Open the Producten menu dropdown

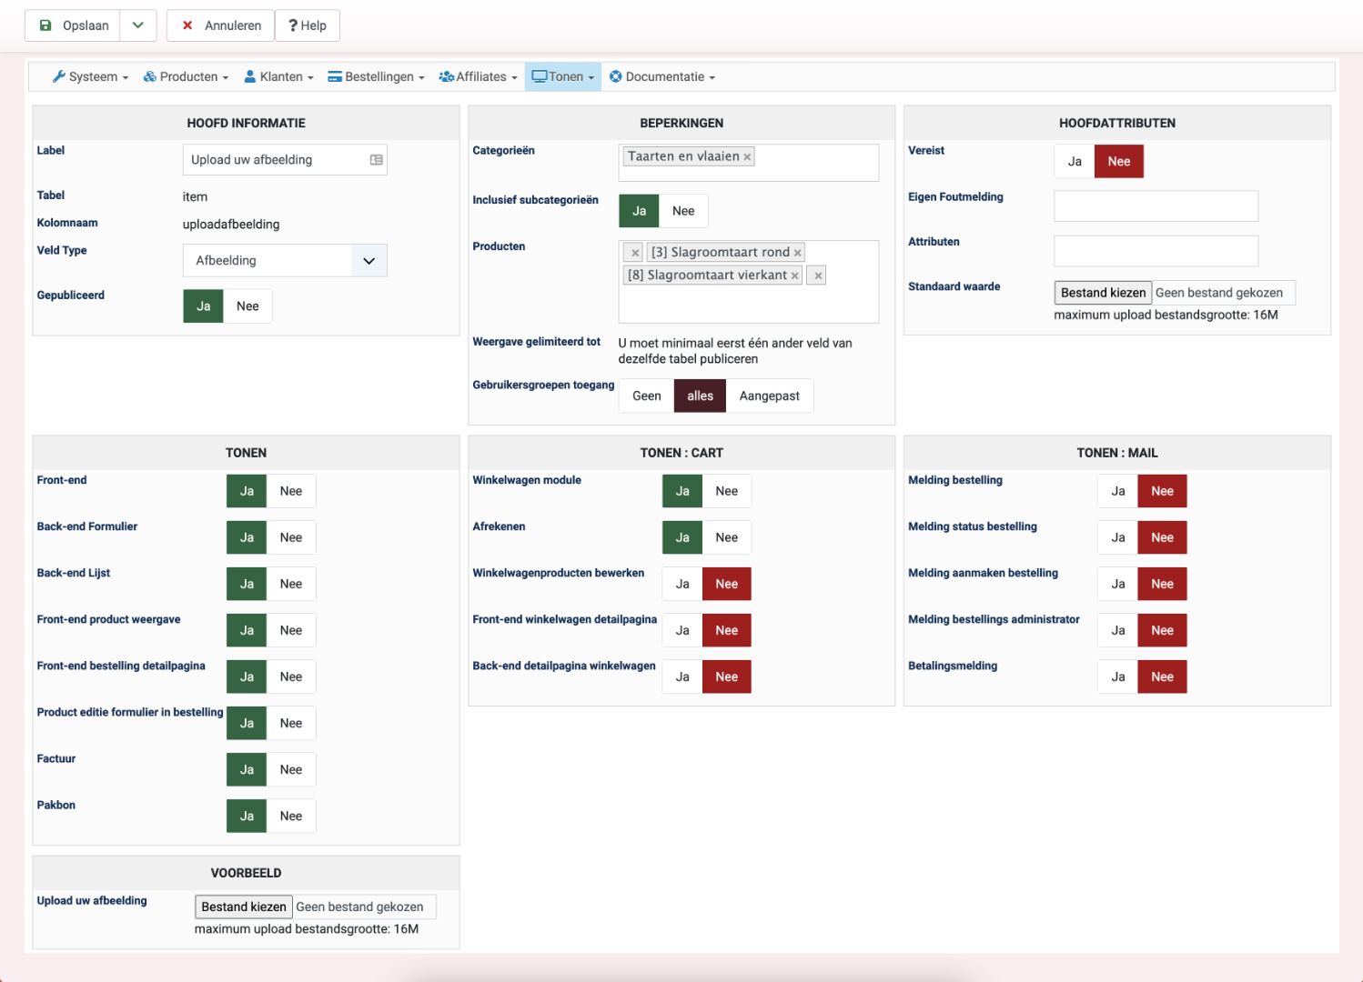[x=187, y=77]
